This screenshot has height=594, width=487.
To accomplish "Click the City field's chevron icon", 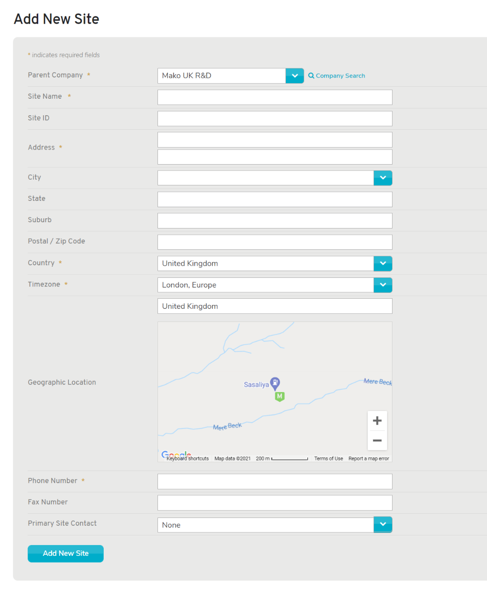I will (x=383, y=178).
